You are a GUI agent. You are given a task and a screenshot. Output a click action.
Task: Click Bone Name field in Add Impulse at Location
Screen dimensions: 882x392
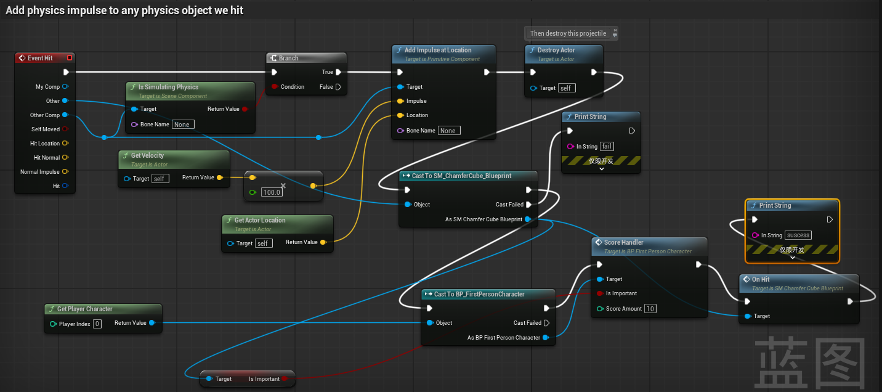click(448, 131)
